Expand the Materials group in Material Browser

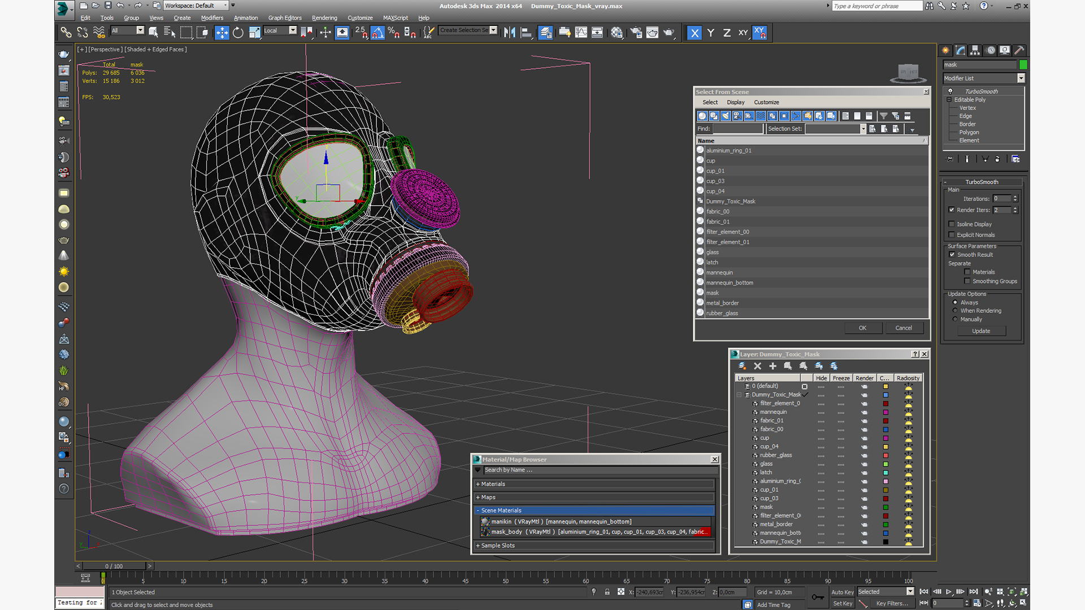click(594, 484)
